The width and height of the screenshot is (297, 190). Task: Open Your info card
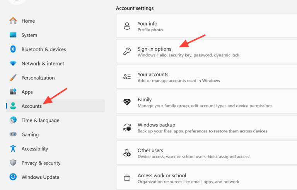[207, 26]
